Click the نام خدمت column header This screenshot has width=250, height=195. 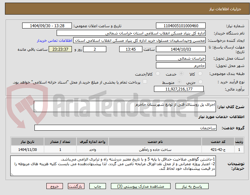[x=155, y=142]
